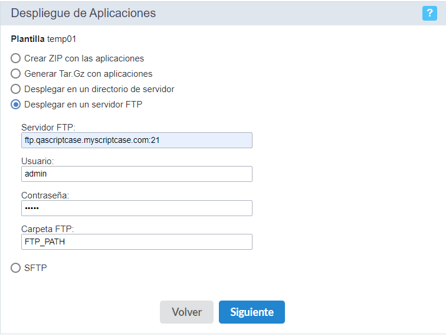Click the 'Servidor FTP:' field label
The height and width of the screenshot is (336, 446).
click(48, 128)
